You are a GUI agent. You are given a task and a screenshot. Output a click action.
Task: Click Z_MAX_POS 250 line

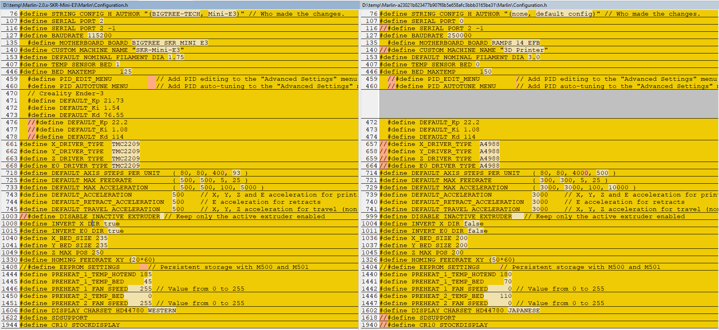(179, 253)
